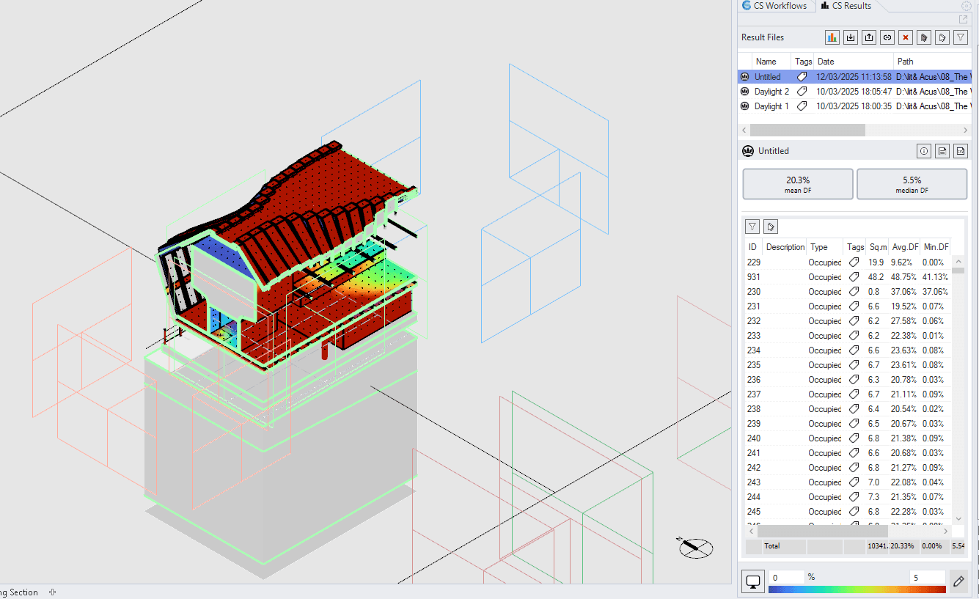Screen dimensions: 979x599
Task: Select the pencil edit icon near the color legend
Action: 958,581
